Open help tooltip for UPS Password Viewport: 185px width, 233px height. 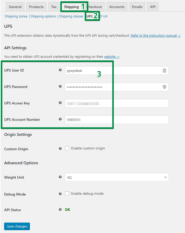point(60,86)
